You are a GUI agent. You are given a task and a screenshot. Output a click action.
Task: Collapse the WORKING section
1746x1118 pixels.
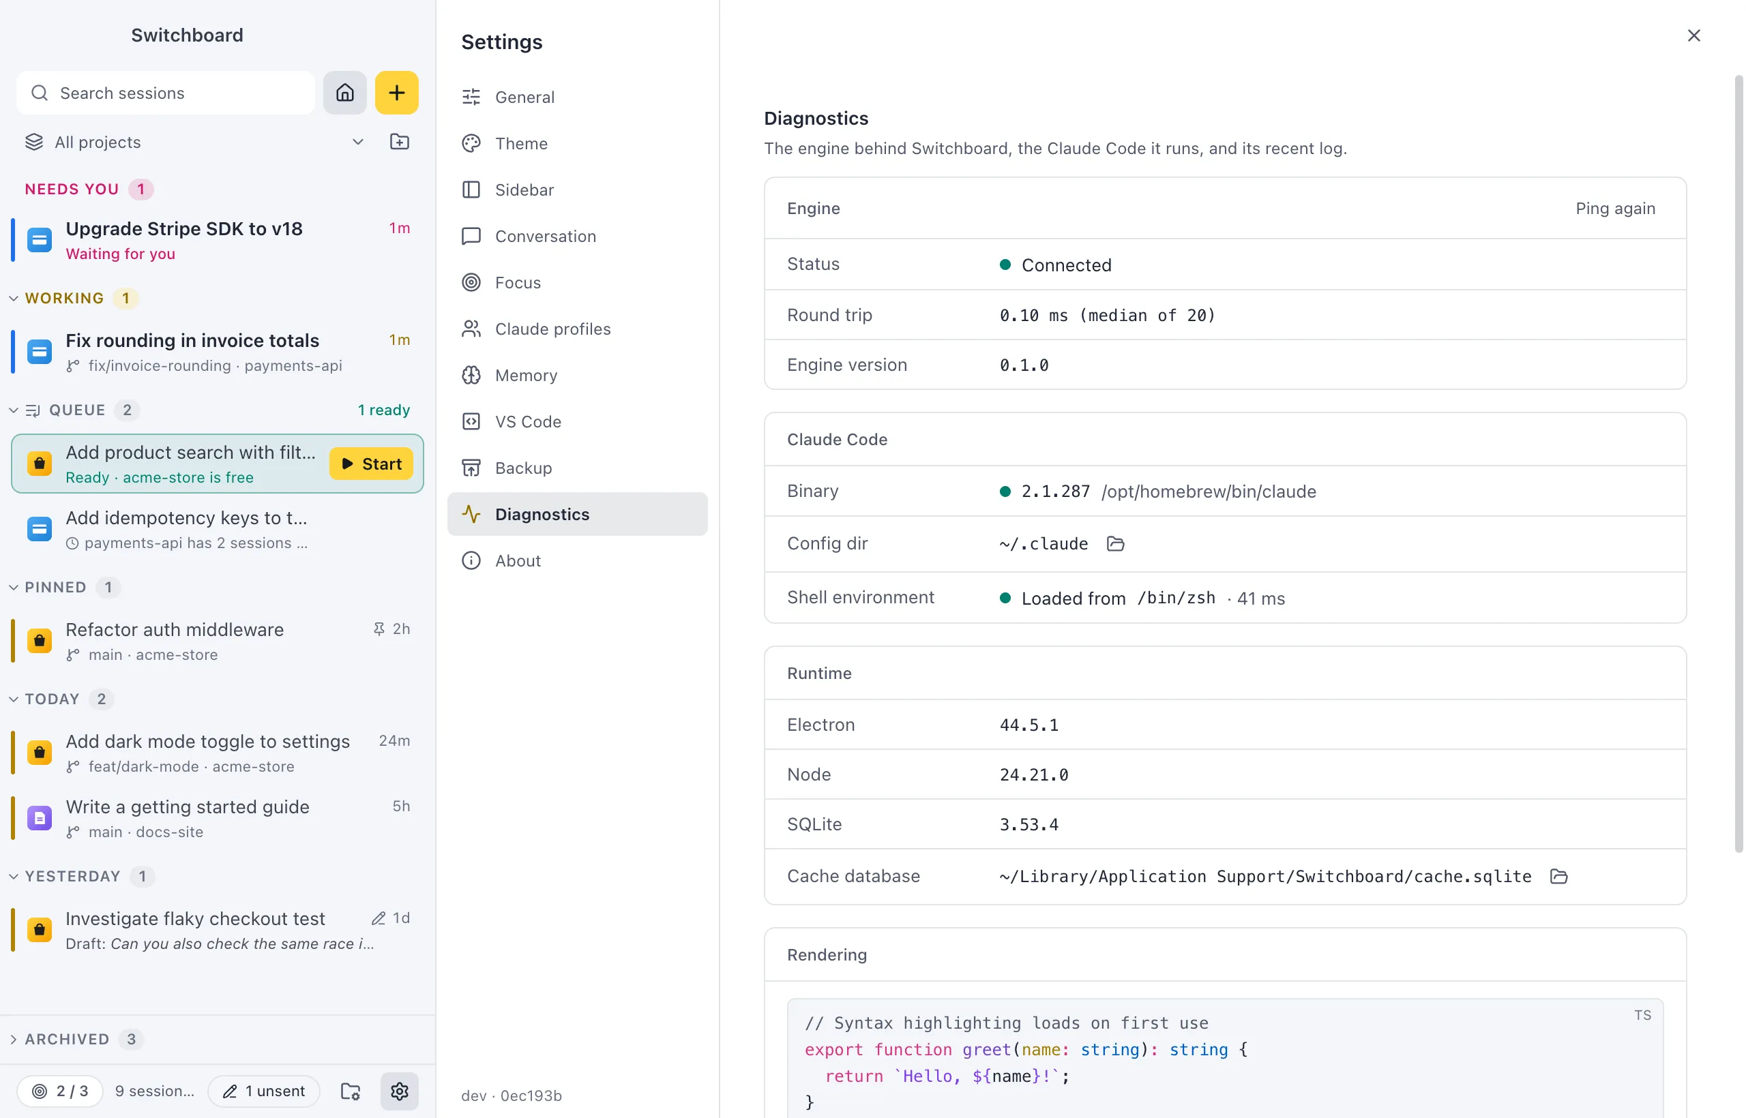pyautogui.click(x=13, y=298)
